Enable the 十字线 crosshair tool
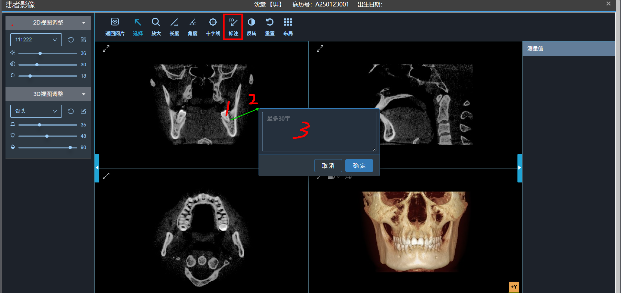This screenshot has width=621, height=293. [213, 27]
